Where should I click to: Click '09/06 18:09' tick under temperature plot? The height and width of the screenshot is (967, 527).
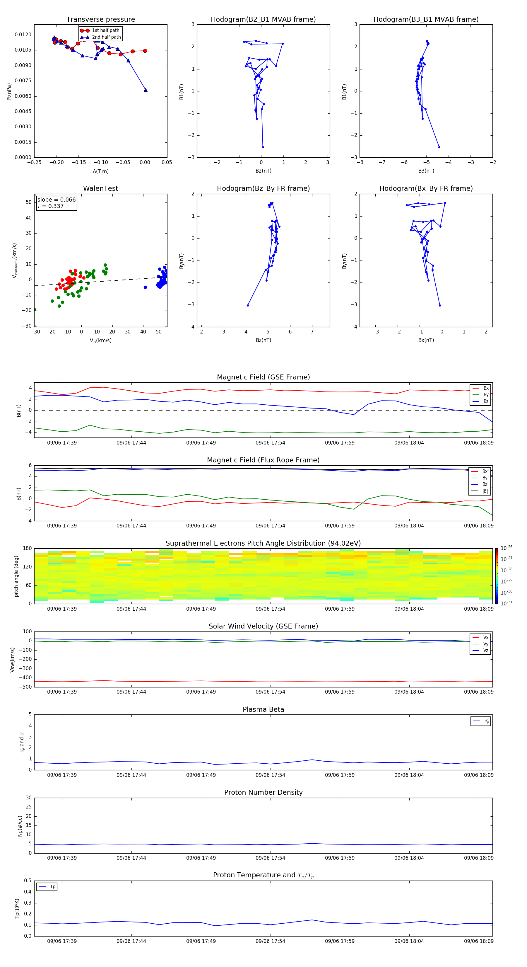479,941
